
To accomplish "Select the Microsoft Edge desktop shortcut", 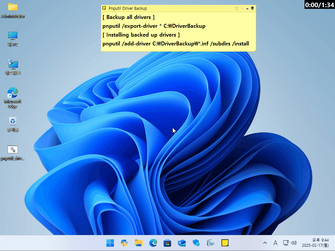I will pyautogui.click(x=13, y=98).
